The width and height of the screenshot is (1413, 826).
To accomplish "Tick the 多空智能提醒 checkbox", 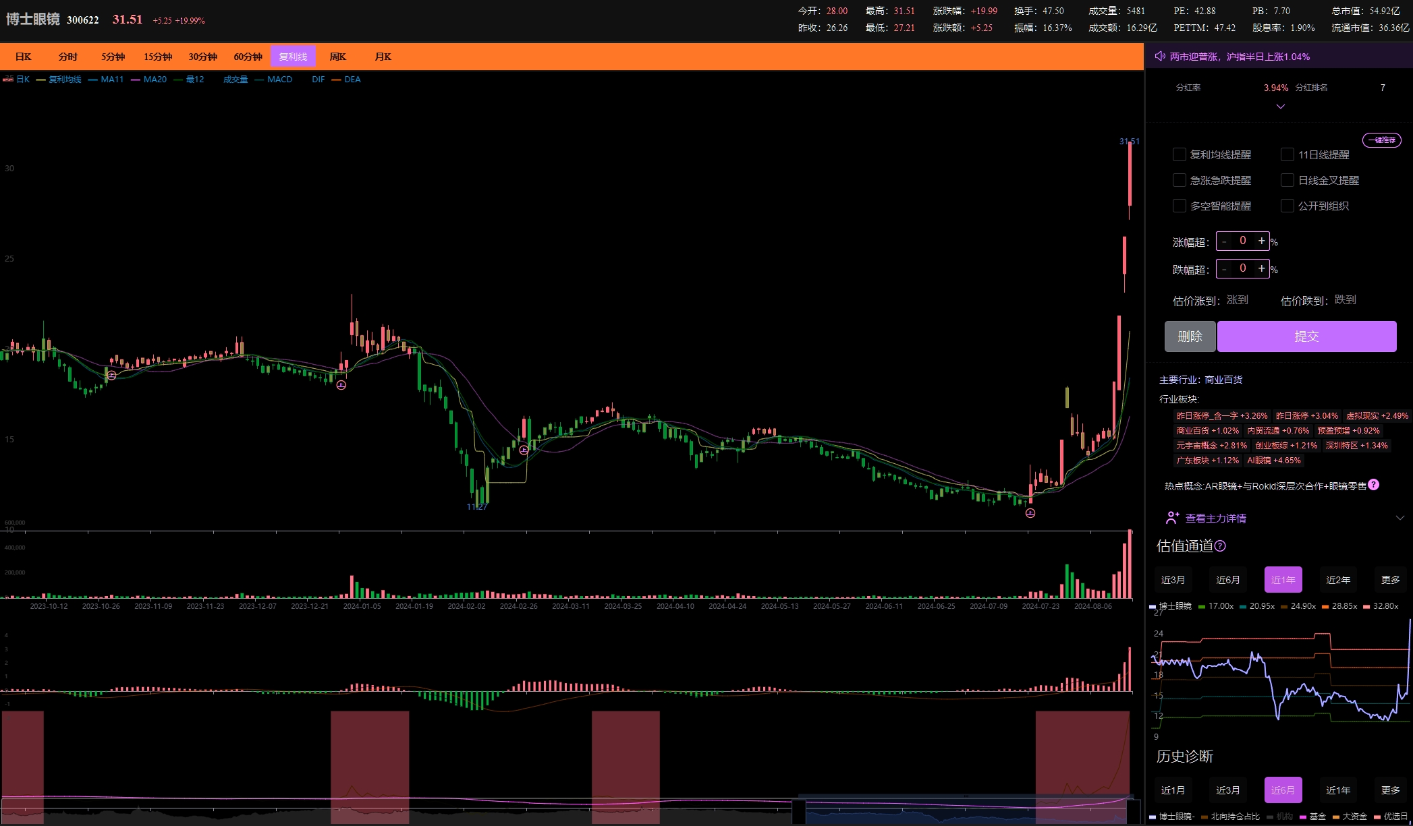I will point(1180,206).
